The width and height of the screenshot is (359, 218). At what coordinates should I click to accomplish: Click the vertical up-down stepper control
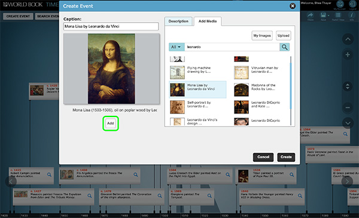coord(348,87)
